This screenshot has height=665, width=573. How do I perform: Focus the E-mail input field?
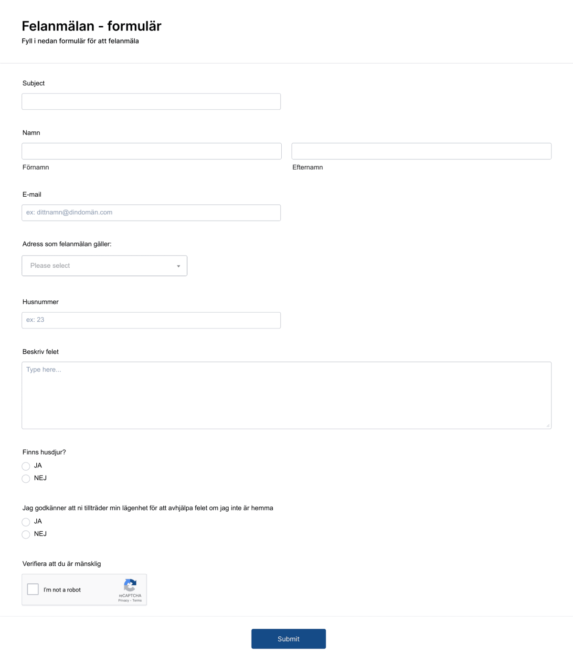point(151,212)
